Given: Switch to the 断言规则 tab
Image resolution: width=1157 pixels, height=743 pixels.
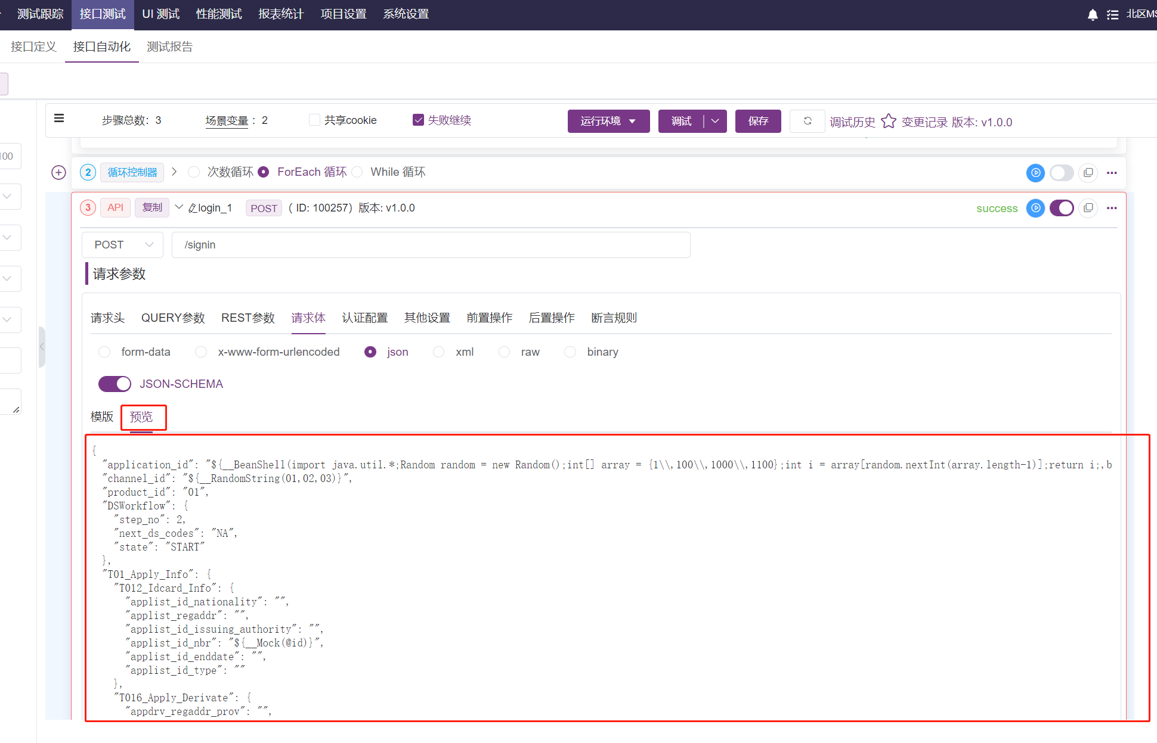Looking at the screenshot, I should click(x=613, y=318).
